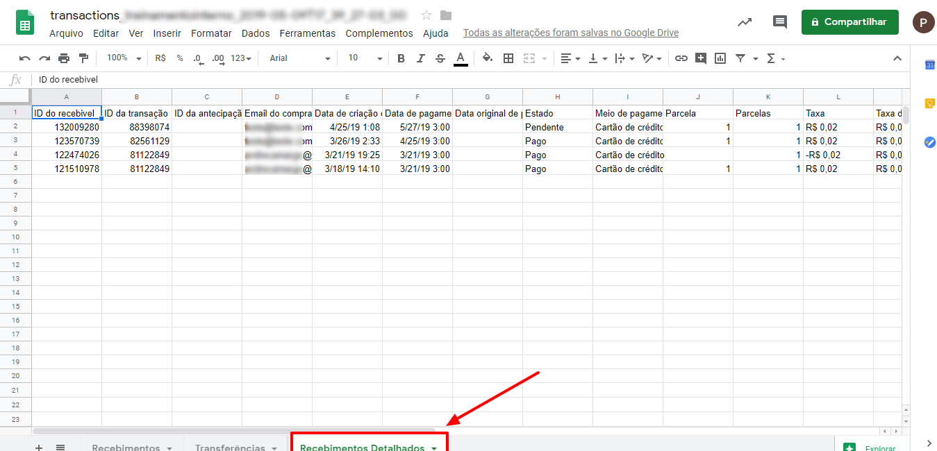The height and width of the screenshot is (451, 937).
Task: Open Calendar side panel icon
Action: point(929,65)
